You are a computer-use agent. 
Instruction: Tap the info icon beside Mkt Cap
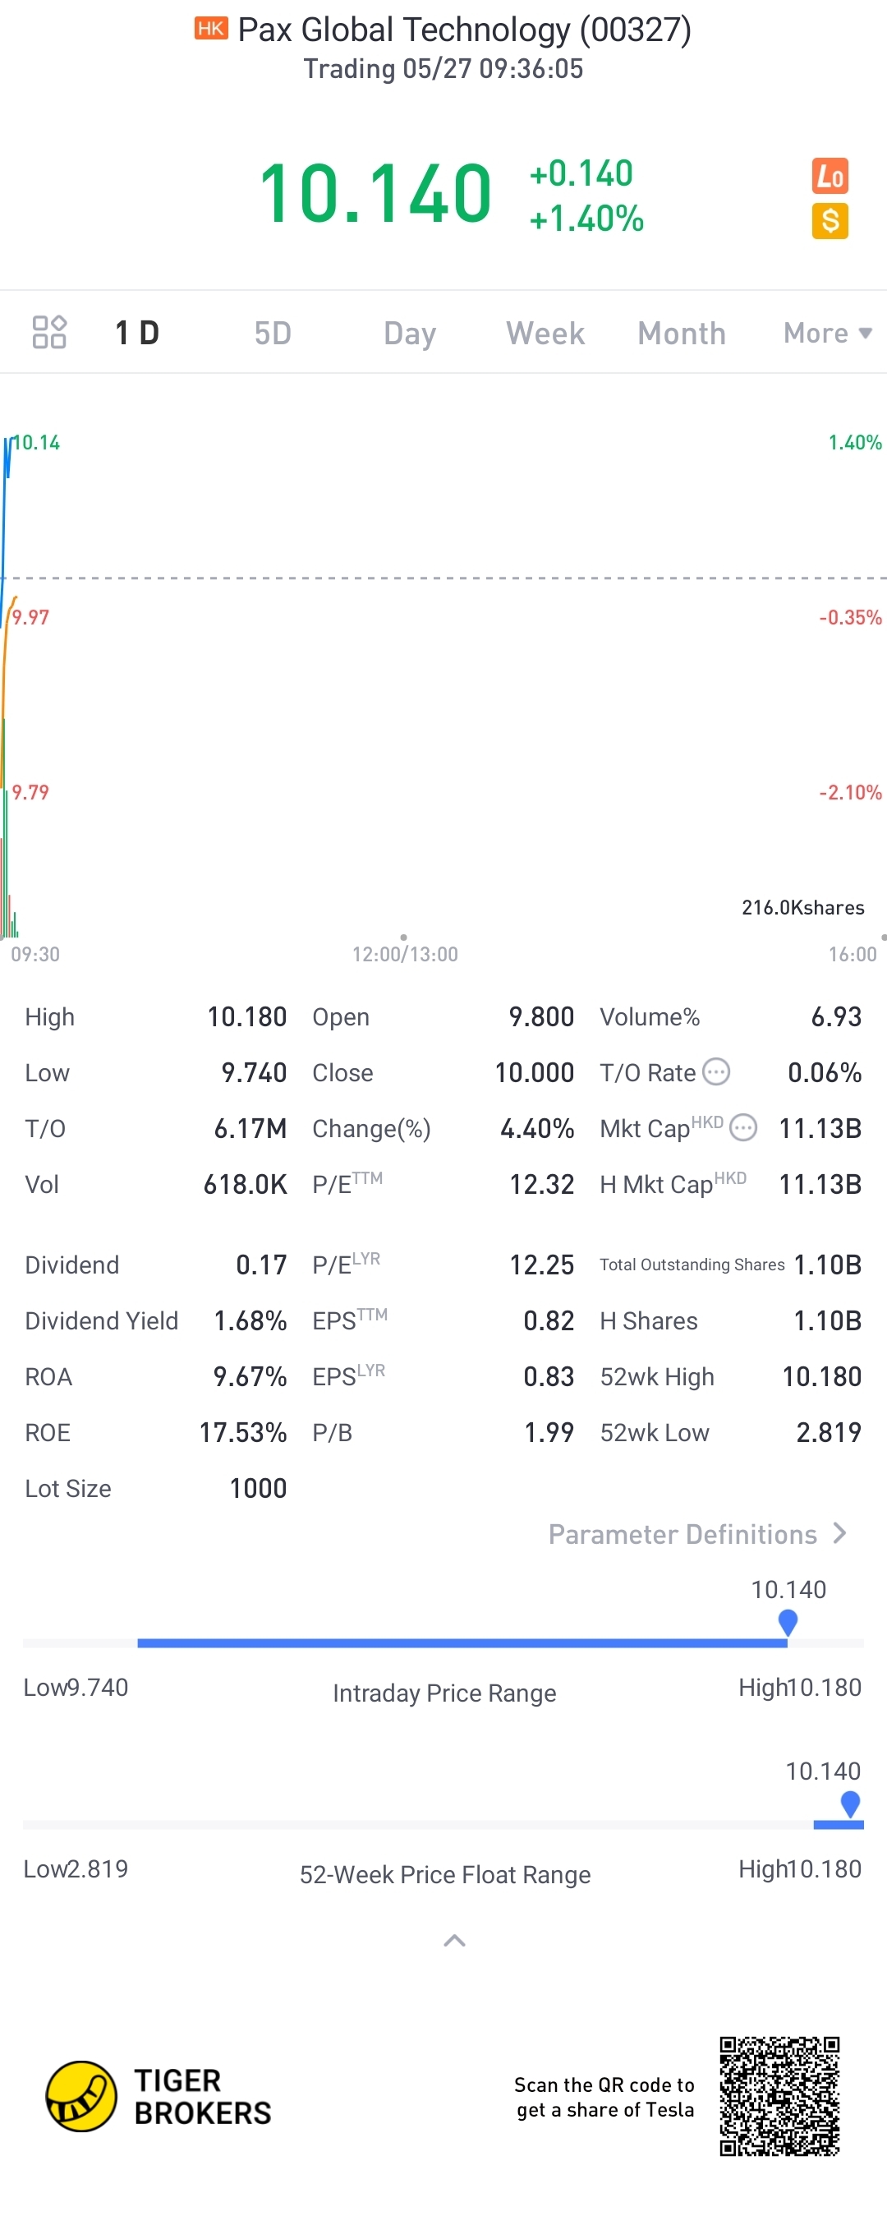coord(743,1127)
